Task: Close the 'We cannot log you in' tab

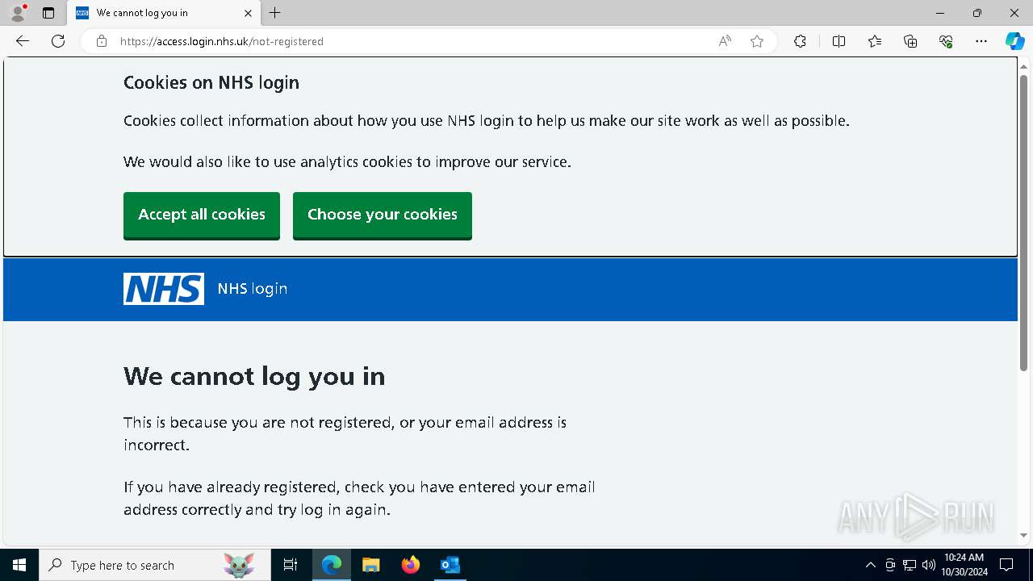Action: coord(248,13)
